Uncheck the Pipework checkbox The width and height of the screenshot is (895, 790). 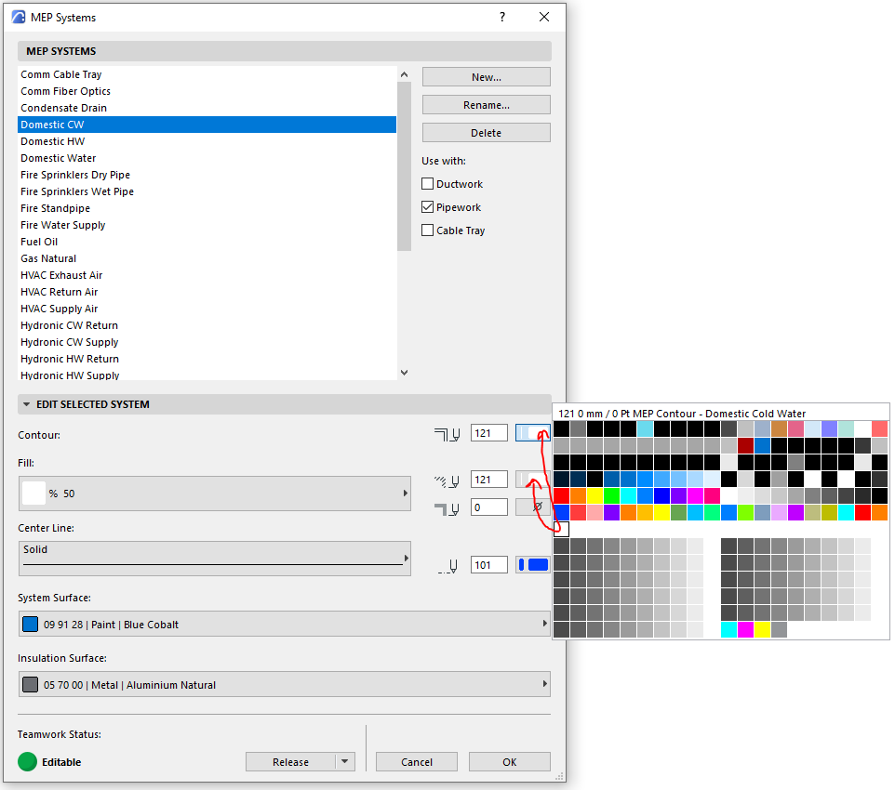tap(428, 207)
